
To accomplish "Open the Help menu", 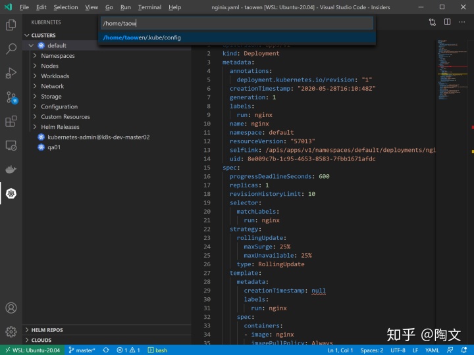I will (x=174, y=7).
